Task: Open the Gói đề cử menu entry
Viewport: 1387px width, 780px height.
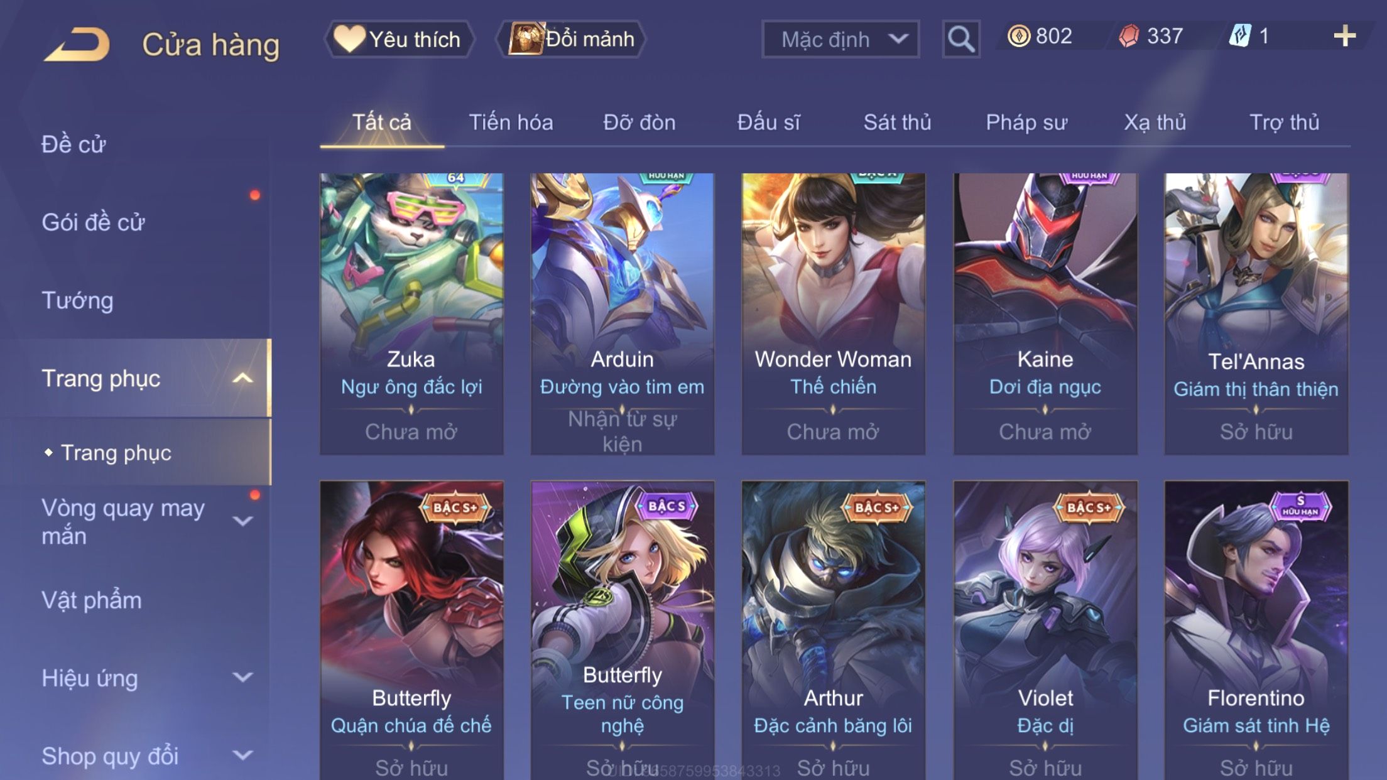Action: pos(93,222)
